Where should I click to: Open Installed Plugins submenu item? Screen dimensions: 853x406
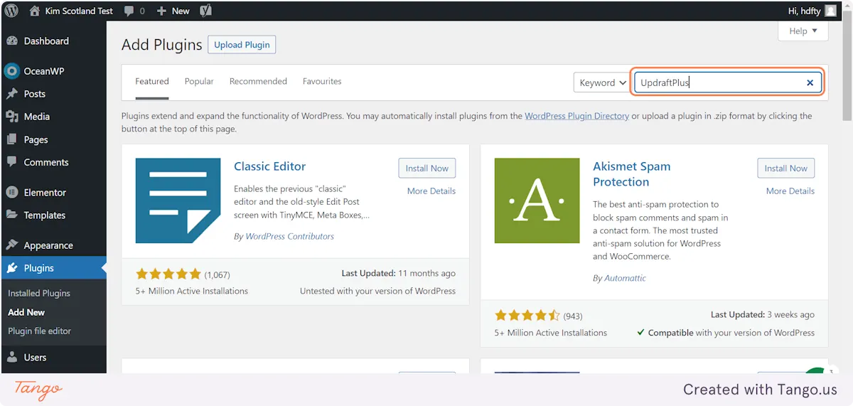(x=39, y=293)
